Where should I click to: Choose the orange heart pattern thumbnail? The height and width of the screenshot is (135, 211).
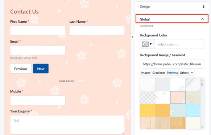163,110
